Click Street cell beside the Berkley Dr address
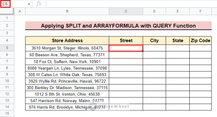 point(126,88)
